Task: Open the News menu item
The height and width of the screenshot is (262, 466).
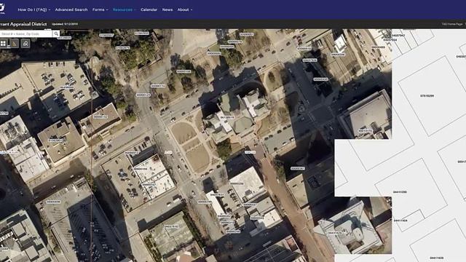Action: (x=167, y=9)
